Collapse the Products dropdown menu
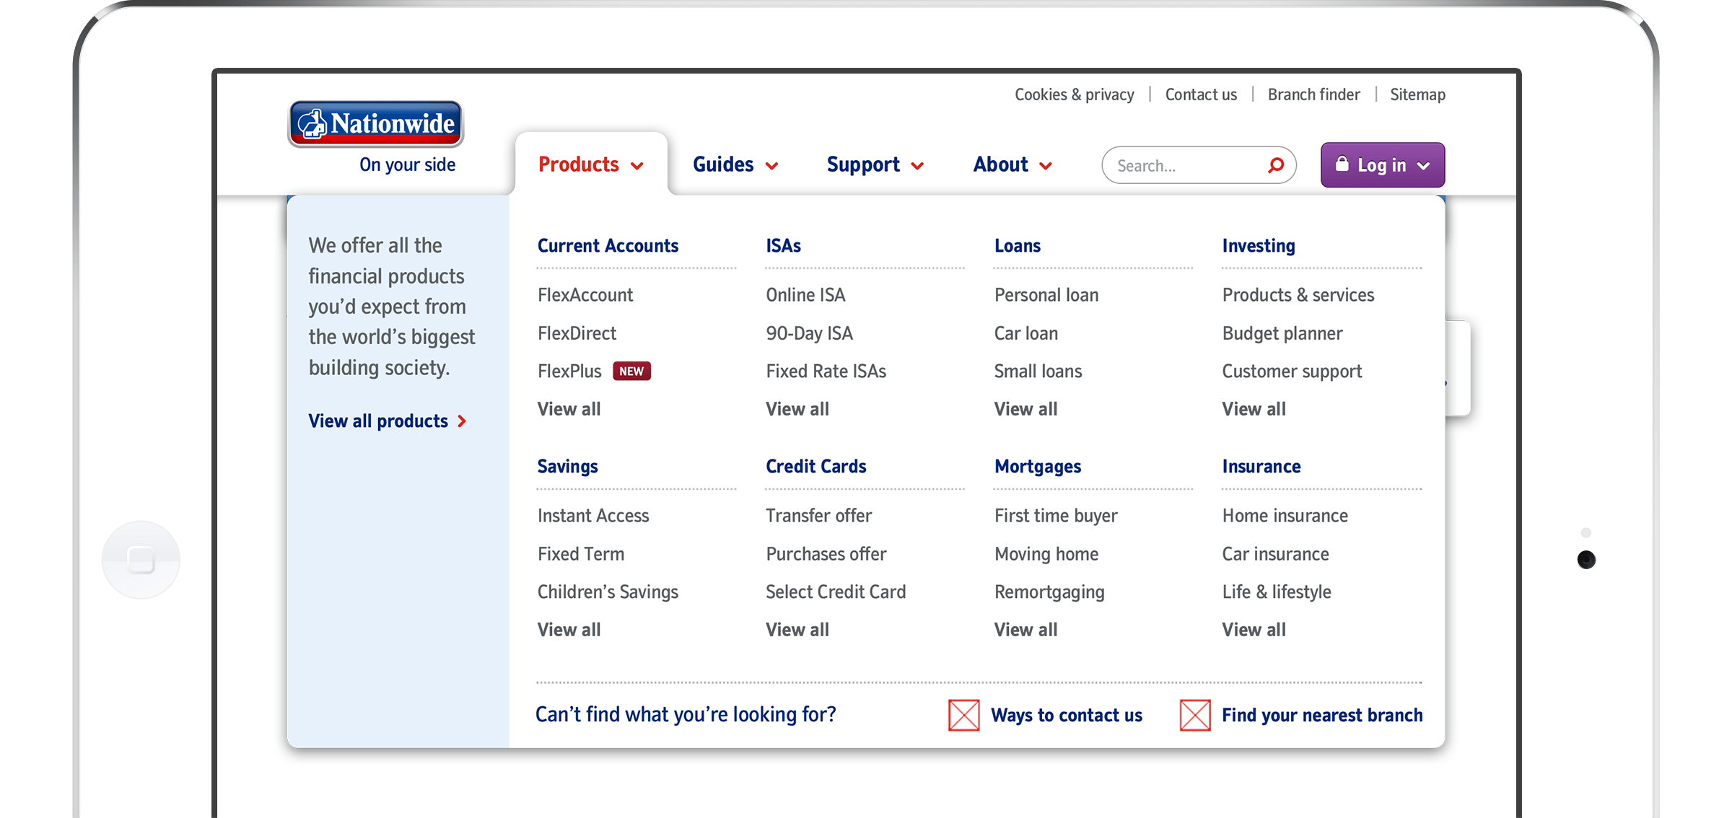 tap(590, 165)
